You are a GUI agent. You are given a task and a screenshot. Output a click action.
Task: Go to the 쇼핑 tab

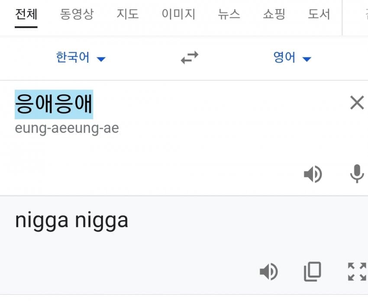pyautogui.click(x=274, y=14)
